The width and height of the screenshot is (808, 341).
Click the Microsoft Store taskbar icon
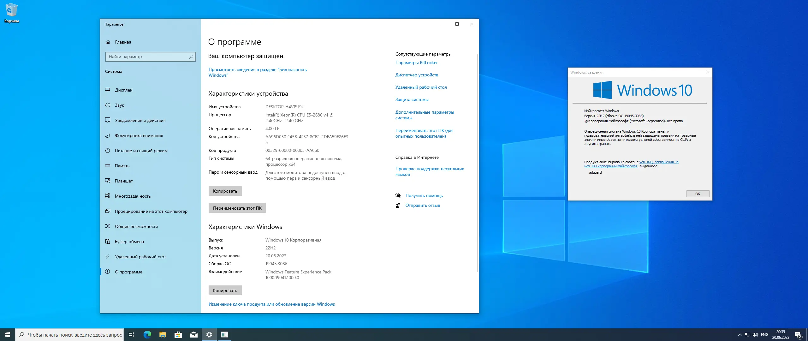coord(178,335)
